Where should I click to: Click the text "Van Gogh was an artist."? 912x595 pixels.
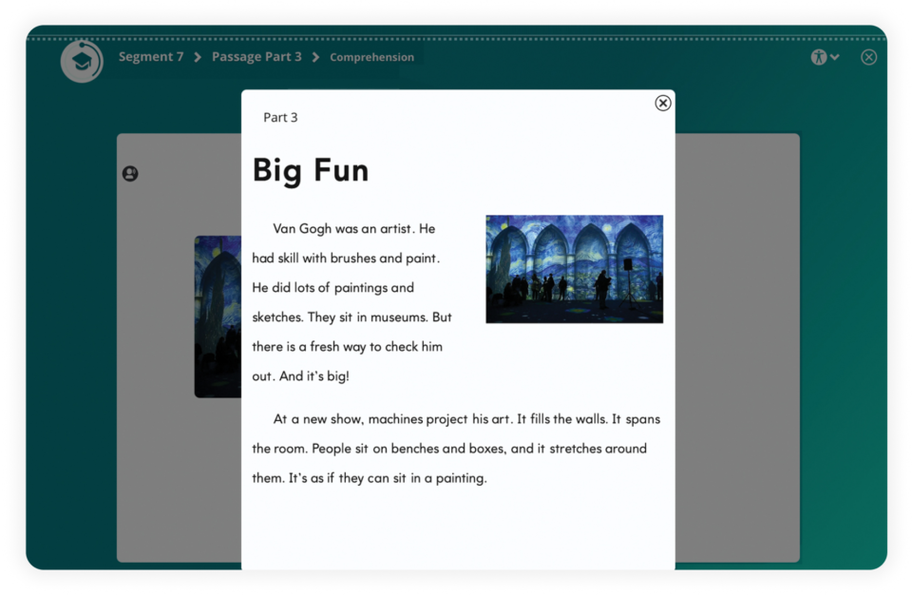point(344,229)
